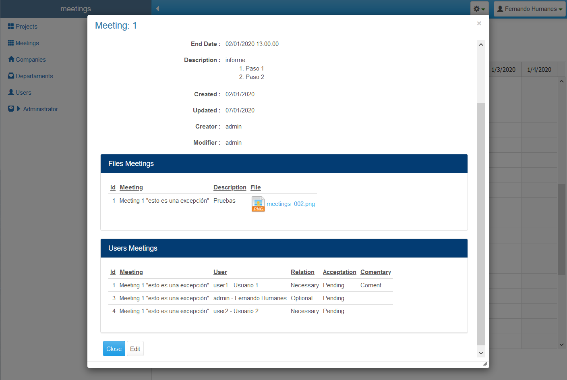Click the dialog vertical scrollbar thumb
This screenshot has height=380, width=567.
point(481,224)
